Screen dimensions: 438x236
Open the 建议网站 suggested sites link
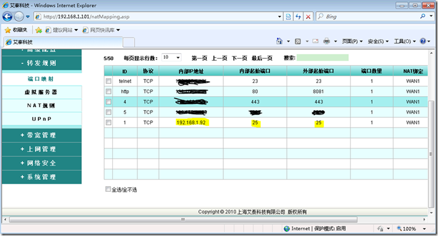coord(62,30)
